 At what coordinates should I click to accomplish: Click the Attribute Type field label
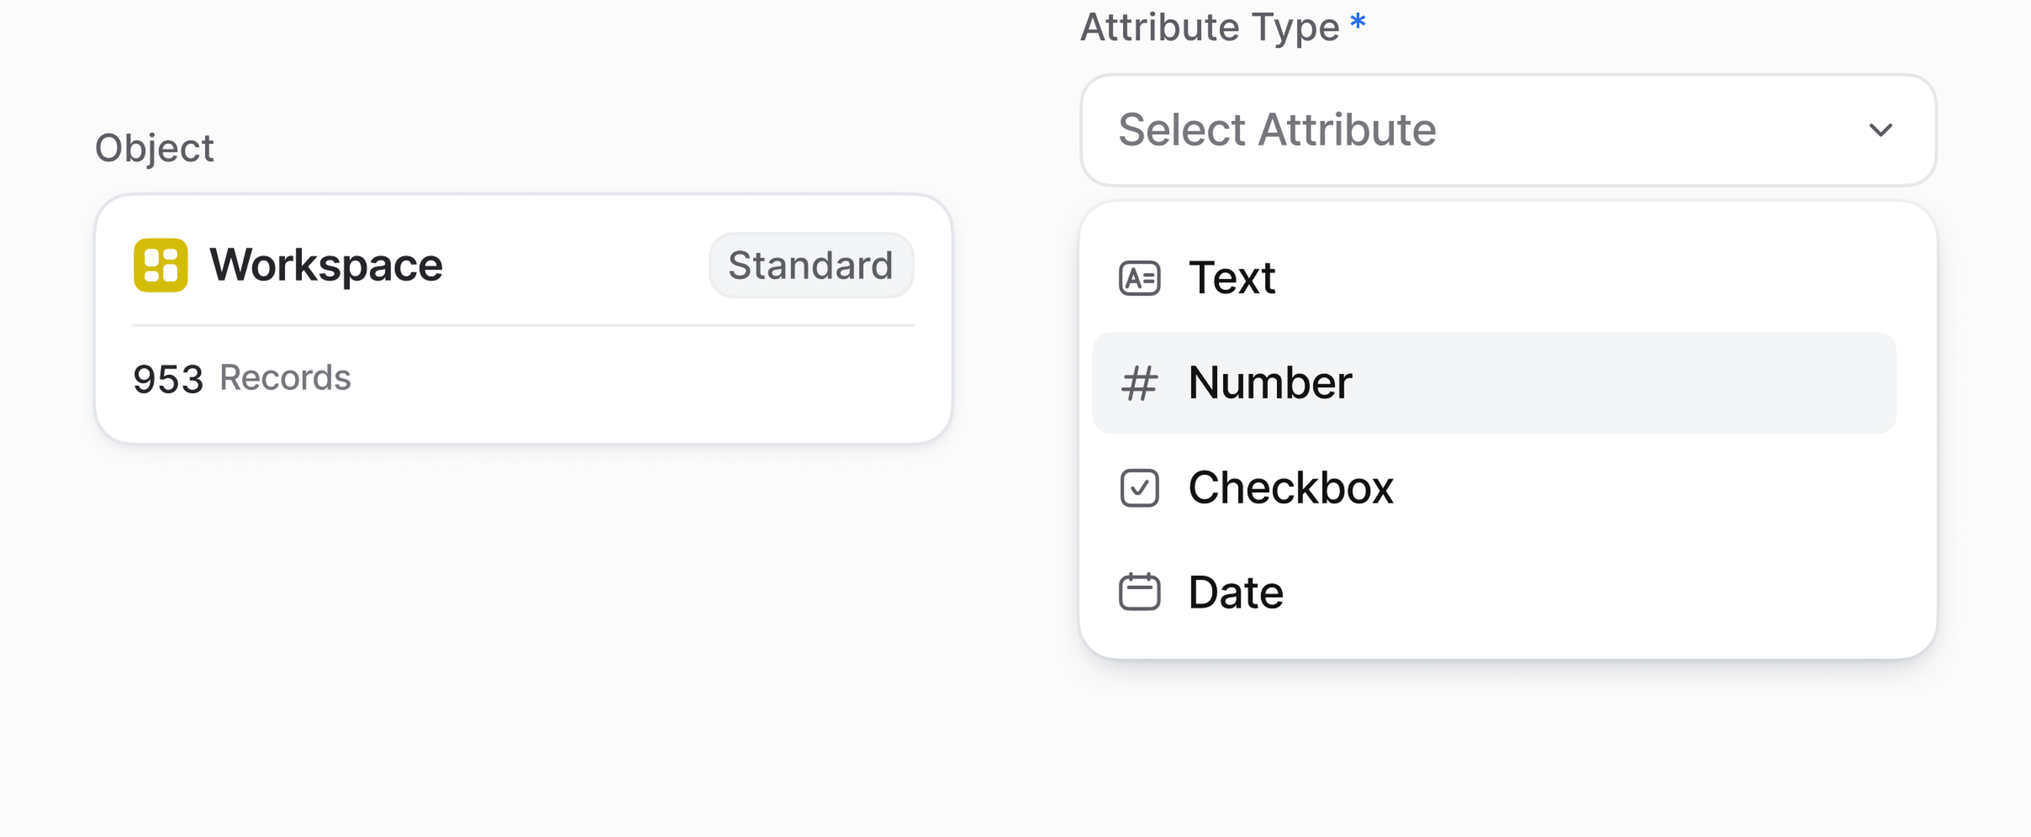click(x=1210, y=27)
